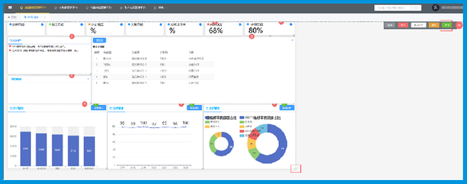This screenshot has height=184, width=467.
Task: Click the resize handle at dashboard bottom-right corner
Action: click(x=296, y=168)
